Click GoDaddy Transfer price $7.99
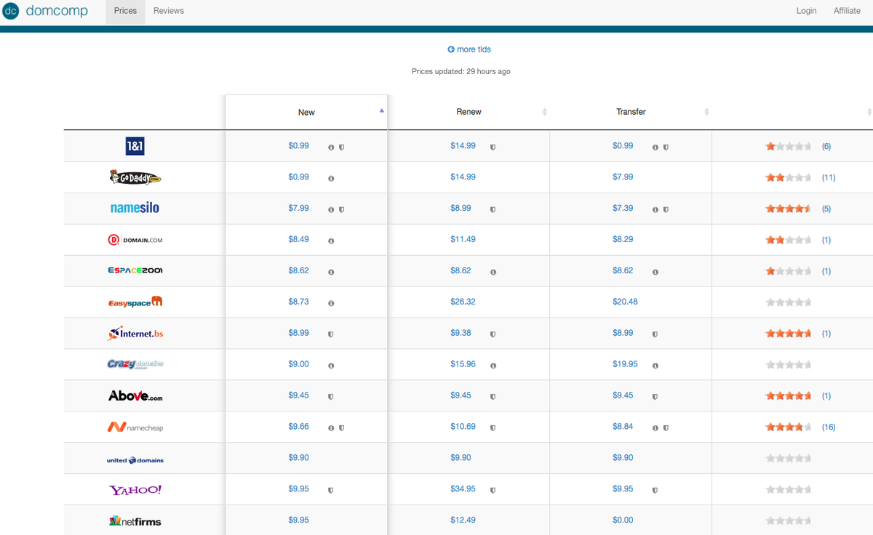Image resolution: width=873 pixels, height=535 pixels. (x=623, y=177)
